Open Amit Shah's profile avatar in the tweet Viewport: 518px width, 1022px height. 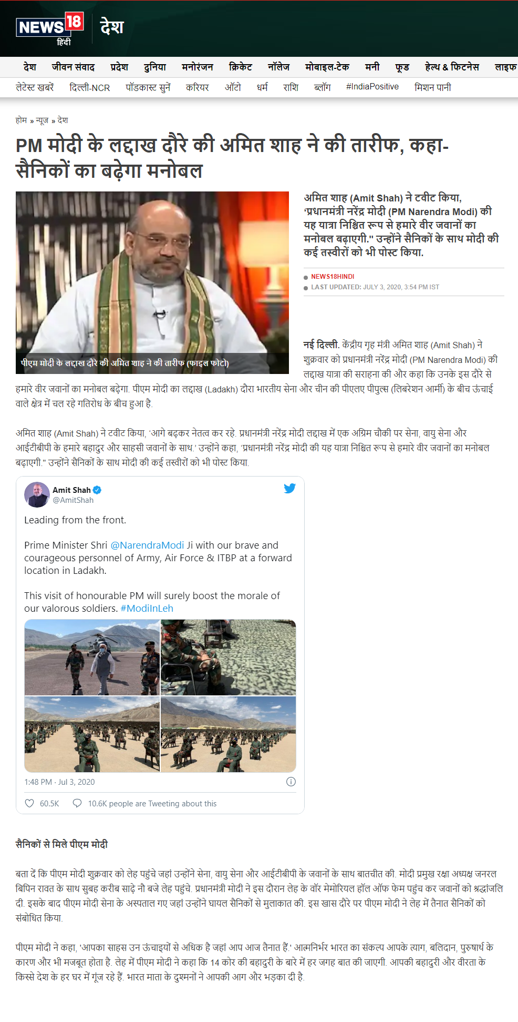(37, 494)
